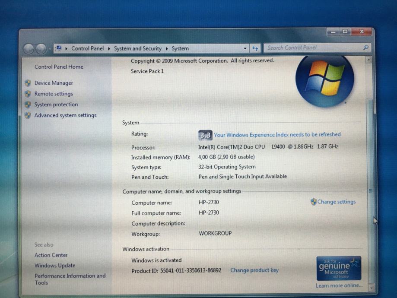Click Pen and Single Touch Input Available
Viewport: 397px width, 298px height.
click(x=242, y=177)
